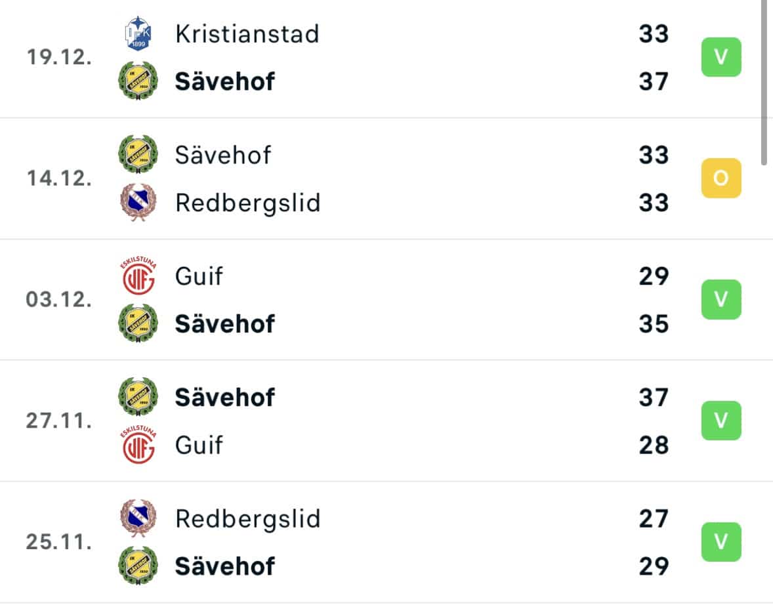Click score 37 in the 27.11. match
The image size is (773, 605).
click(x=654, y=398)
